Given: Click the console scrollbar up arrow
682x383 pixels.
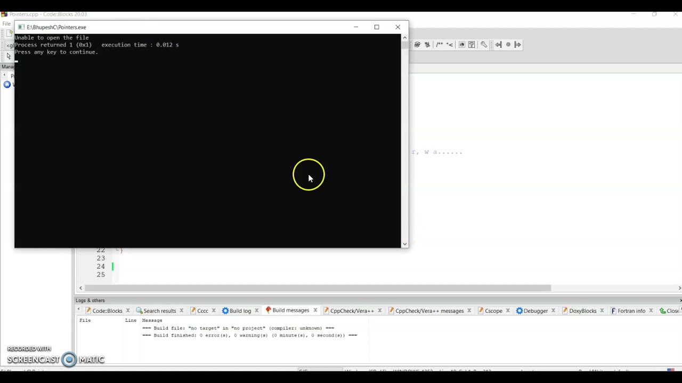Looking at the screenshot, I should (x=404, y=38).
